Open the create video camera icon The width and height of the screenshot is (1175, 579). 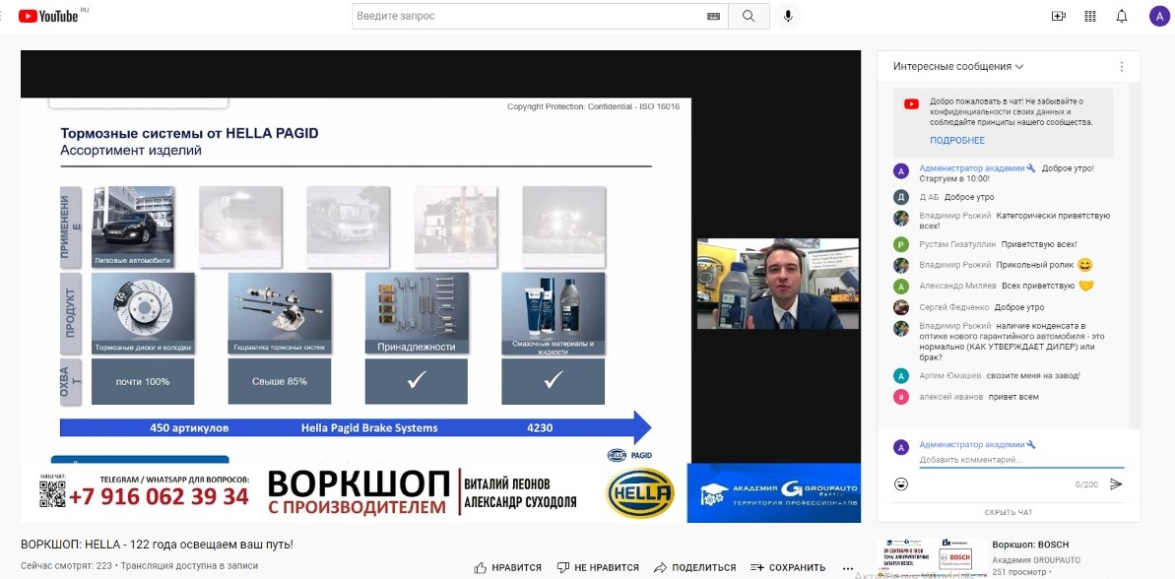(1059, 16)
